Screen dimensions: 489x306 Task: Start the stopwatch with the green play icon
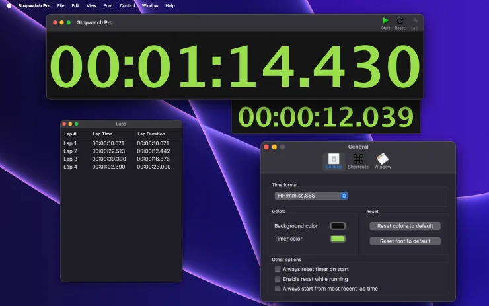385,21
